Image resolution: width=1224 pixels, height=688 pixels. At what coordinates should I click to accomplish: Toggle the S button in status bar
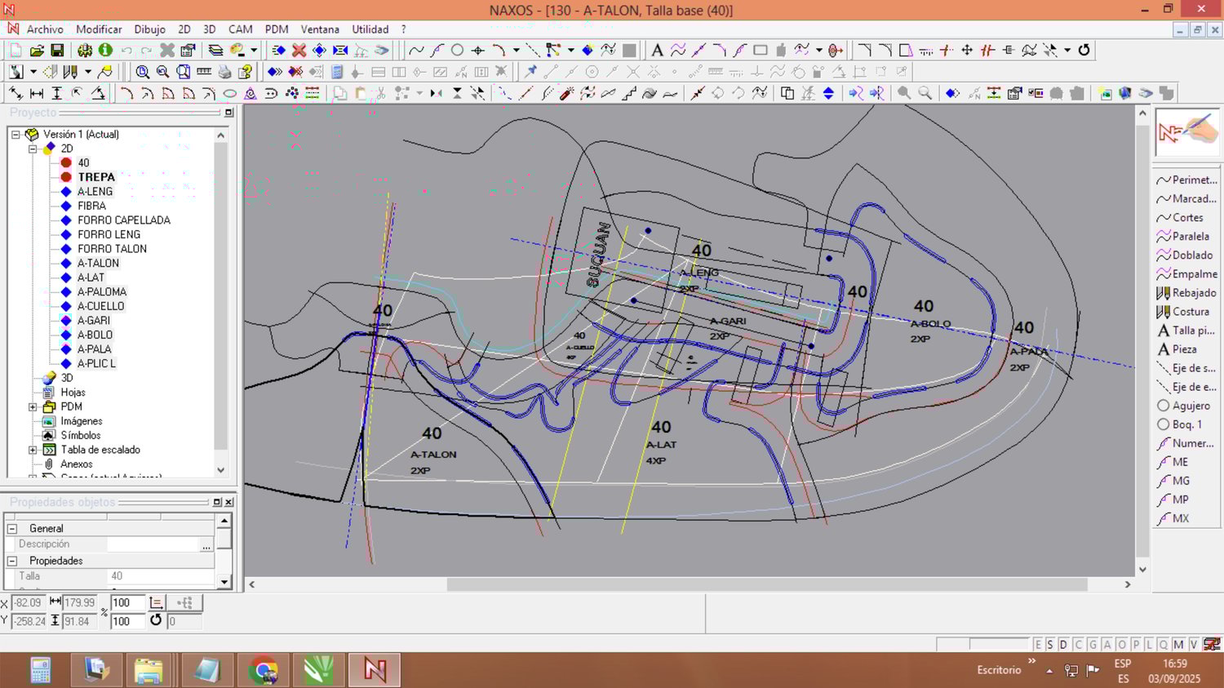[1050, 645]
